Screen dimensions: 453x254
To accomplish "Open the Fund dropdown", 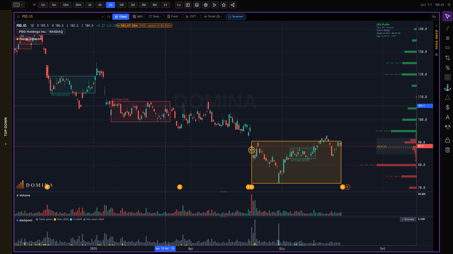I will click(173, 17).
